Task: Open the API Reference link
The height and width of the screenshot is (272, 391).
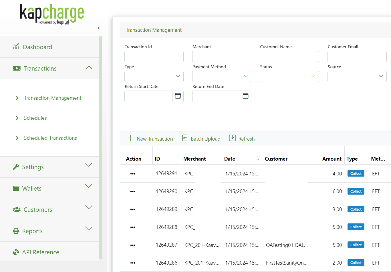Action: pos(41,252)
